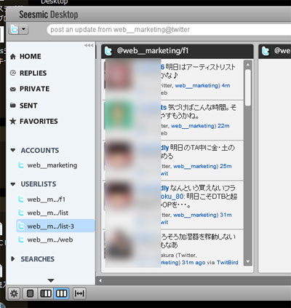The image size is (291, 308).
Task: Click the timeline column vertical scrollbar thumb
Action: click(248, 87)
